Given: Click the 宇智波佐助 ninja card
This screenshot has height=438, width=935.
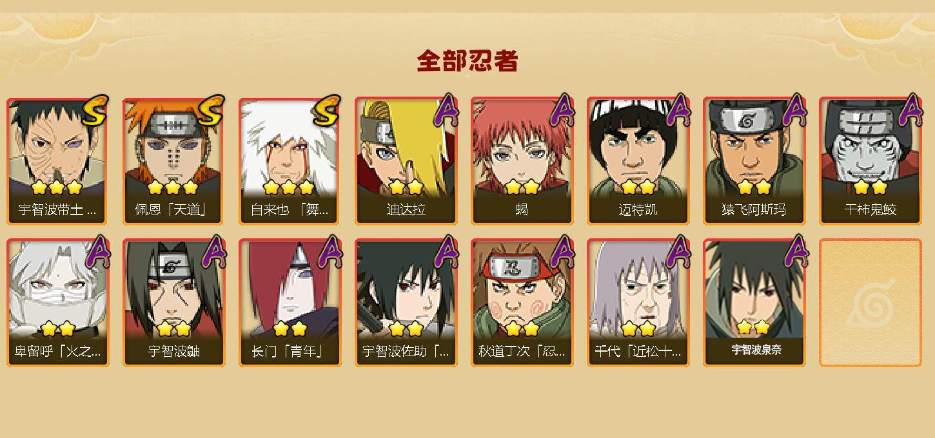Looking at the screenshot, I should tap(406, 303).
